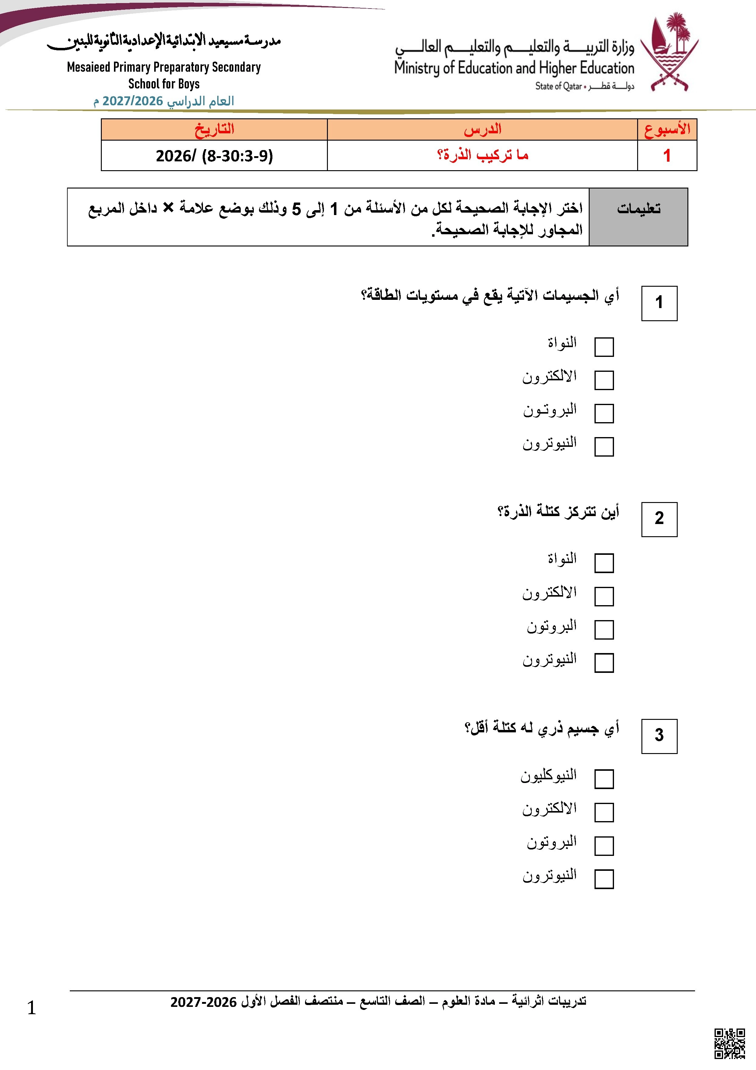Click question number 3 box

(x=659, y=736)
